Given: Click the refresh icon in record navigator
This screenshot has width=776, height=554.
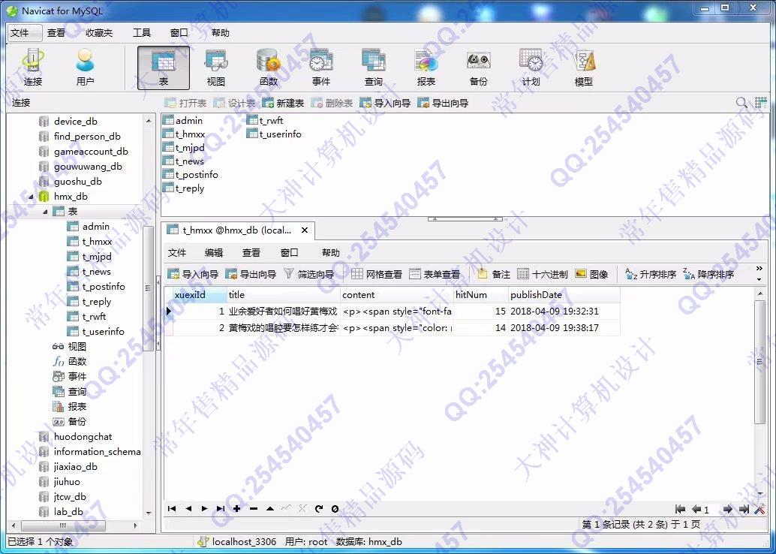Looking at the screenshot, I should tap(319, 508).
